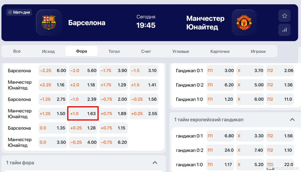
Task: Choose Barcelona 0.0 handicap at 1.35
Action: click(x=53, y=128)
